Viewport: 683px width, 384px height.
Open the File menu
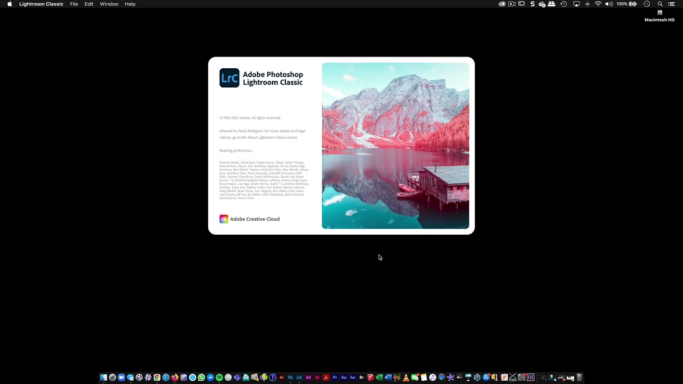click(x=74, y=4)
